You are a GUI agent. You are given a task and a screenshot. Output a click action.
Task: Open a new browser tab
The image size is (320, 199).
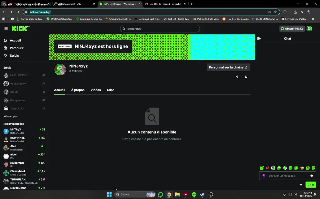point(191,4)
